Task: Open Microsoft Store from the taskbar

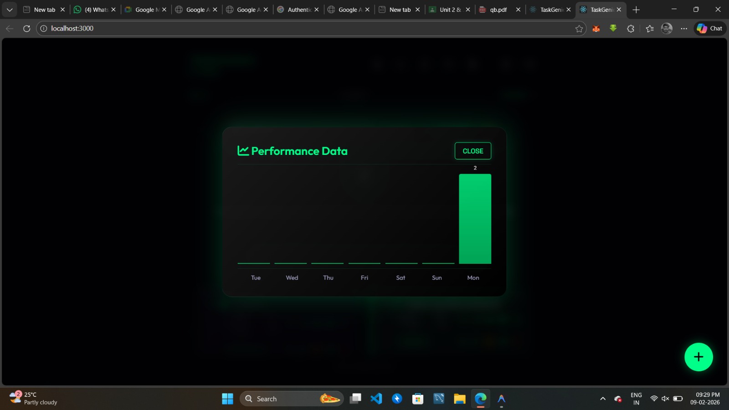Action: (418, 399)
